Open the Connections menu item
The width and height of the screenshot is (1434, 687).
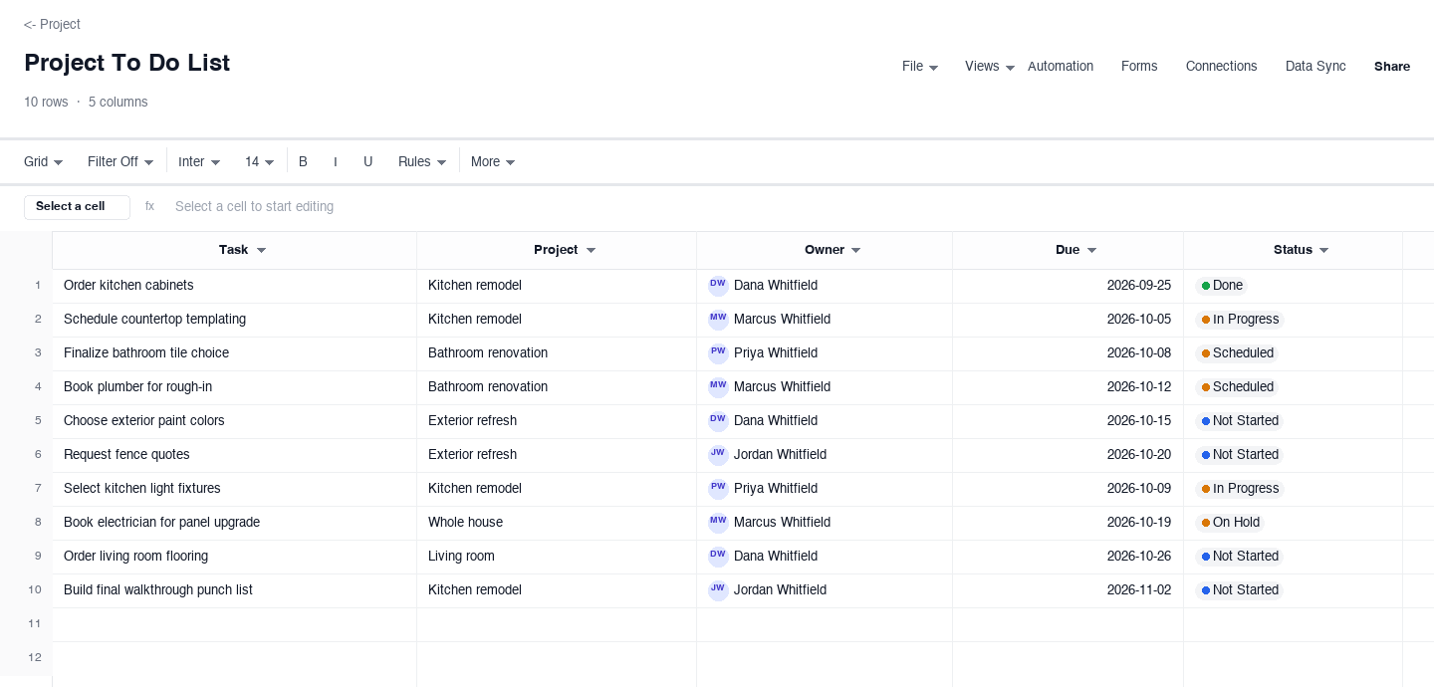point(1221,67)
